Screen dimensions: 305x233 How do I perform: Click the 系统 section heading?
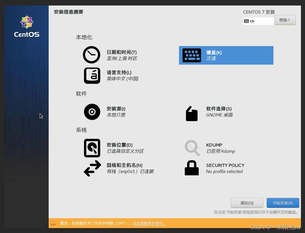(x=81, y=130)
